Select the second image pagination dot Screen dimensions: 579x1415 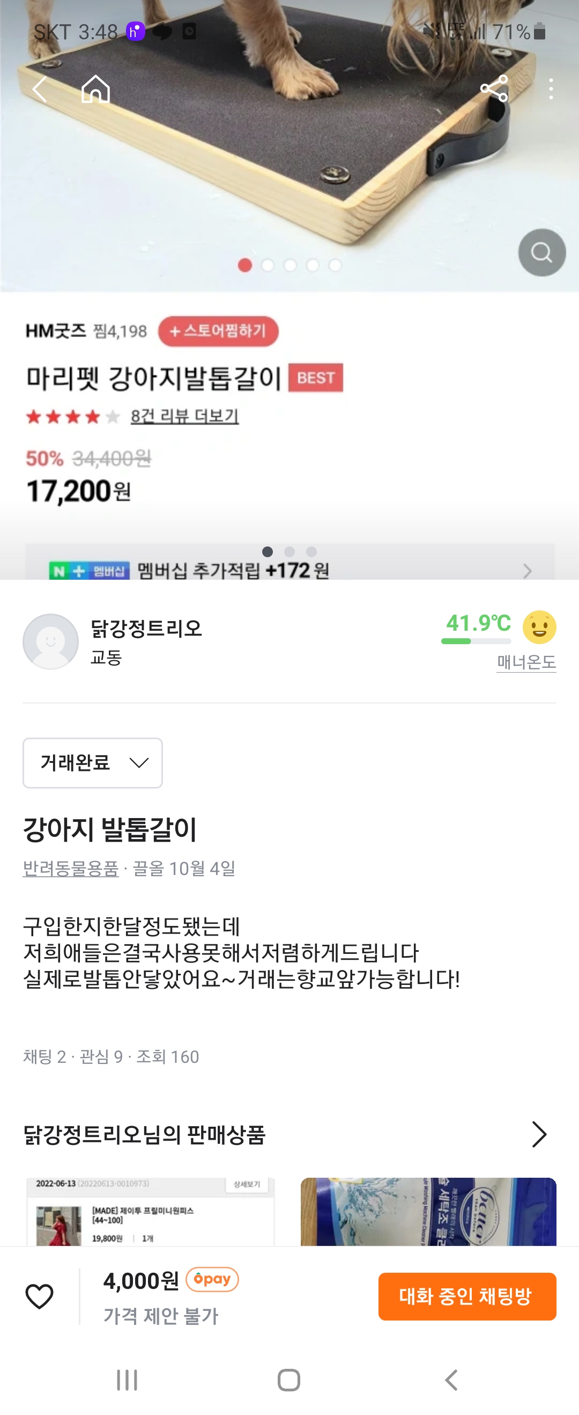268,266
